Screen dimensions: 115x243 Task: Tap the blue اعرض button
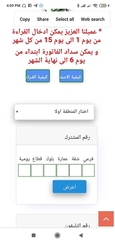(x=70, y=187)
